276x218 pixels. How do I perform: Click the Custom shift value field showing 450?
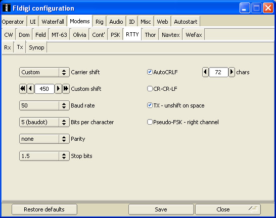pyautogui.click(x=44, y=89)
